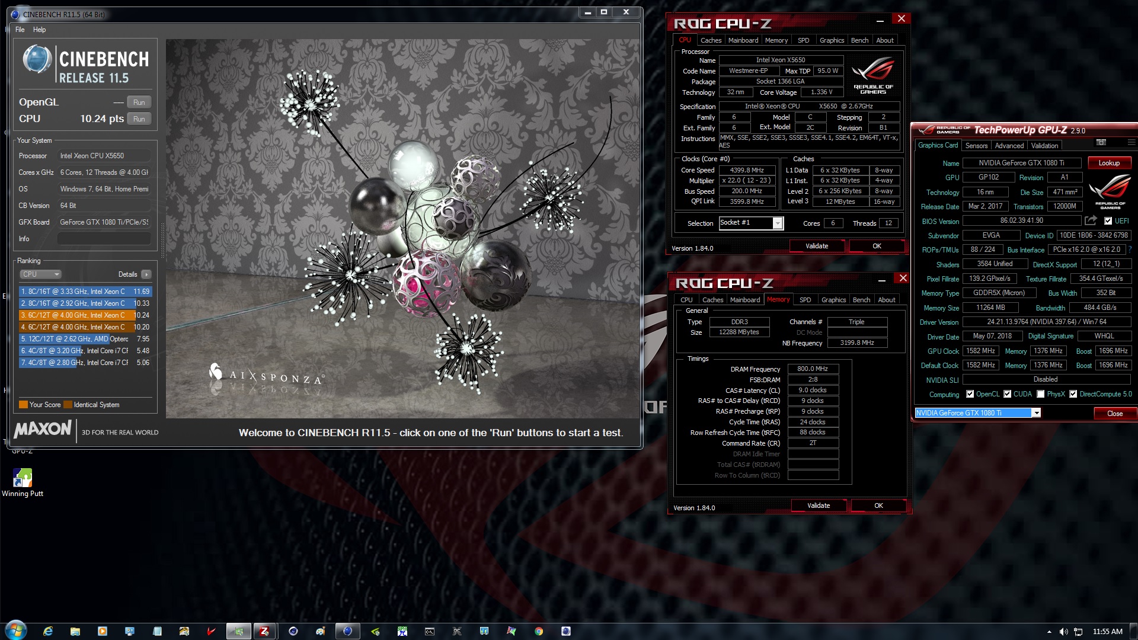This screenshot has height=640, width=1138.
Task: Click the orange Your Score legend swatch
Action: 23,405
